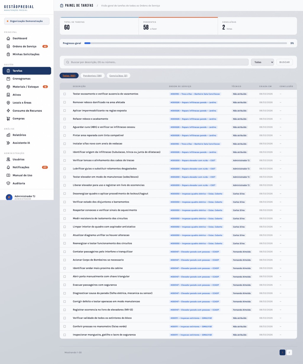The height and width of the screenshot is (364, 303).
Task: Switch to the Concluídas (2) tab
Action: pos(118,76)
